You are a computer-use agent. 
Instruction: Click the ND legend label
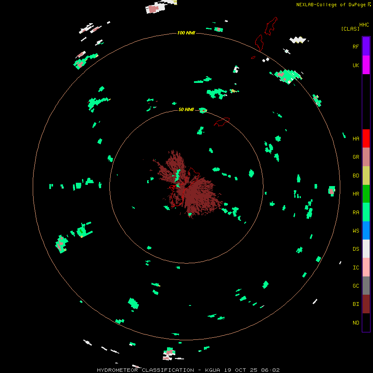(356, 323)
